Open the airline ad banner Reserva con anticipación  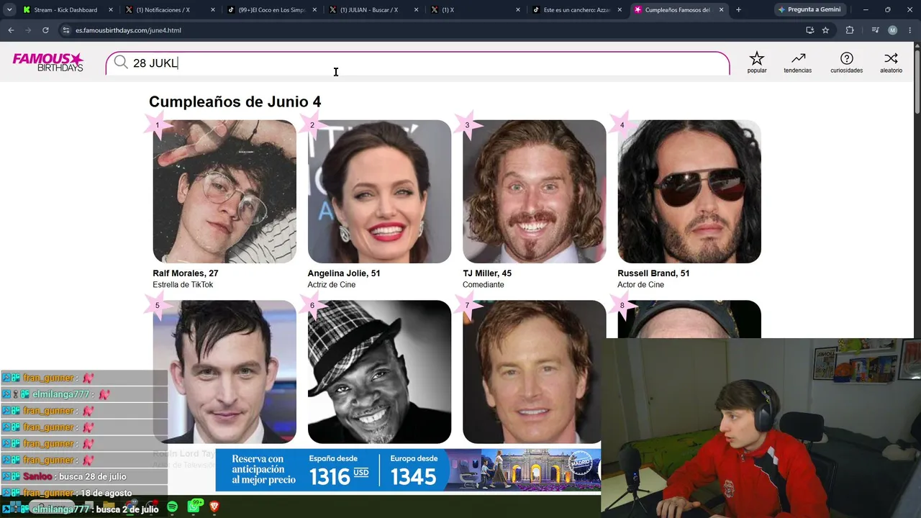[408, 470]
